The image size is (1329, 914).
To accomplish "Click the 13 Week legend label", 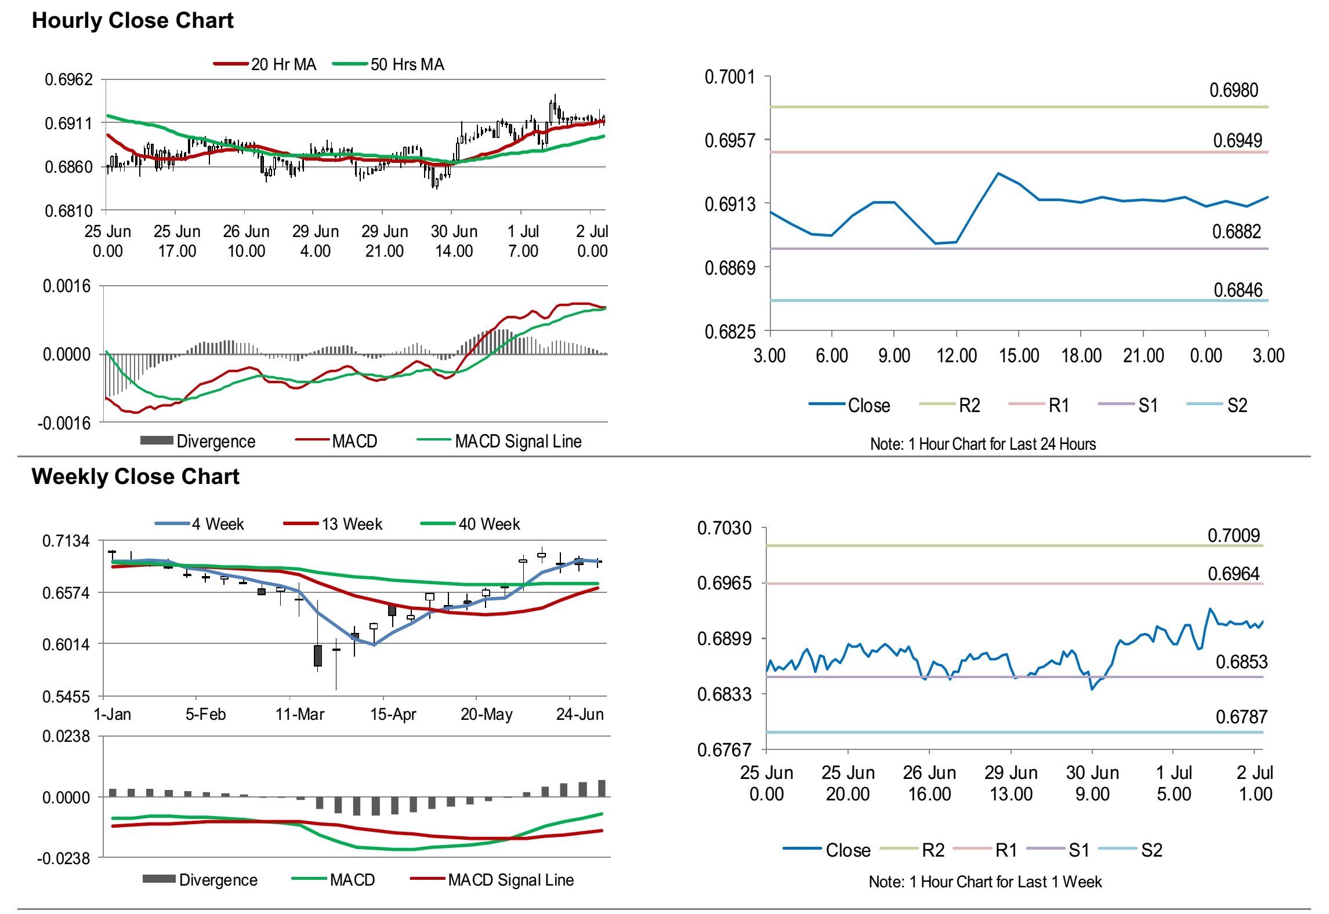I will coord(352,524).
